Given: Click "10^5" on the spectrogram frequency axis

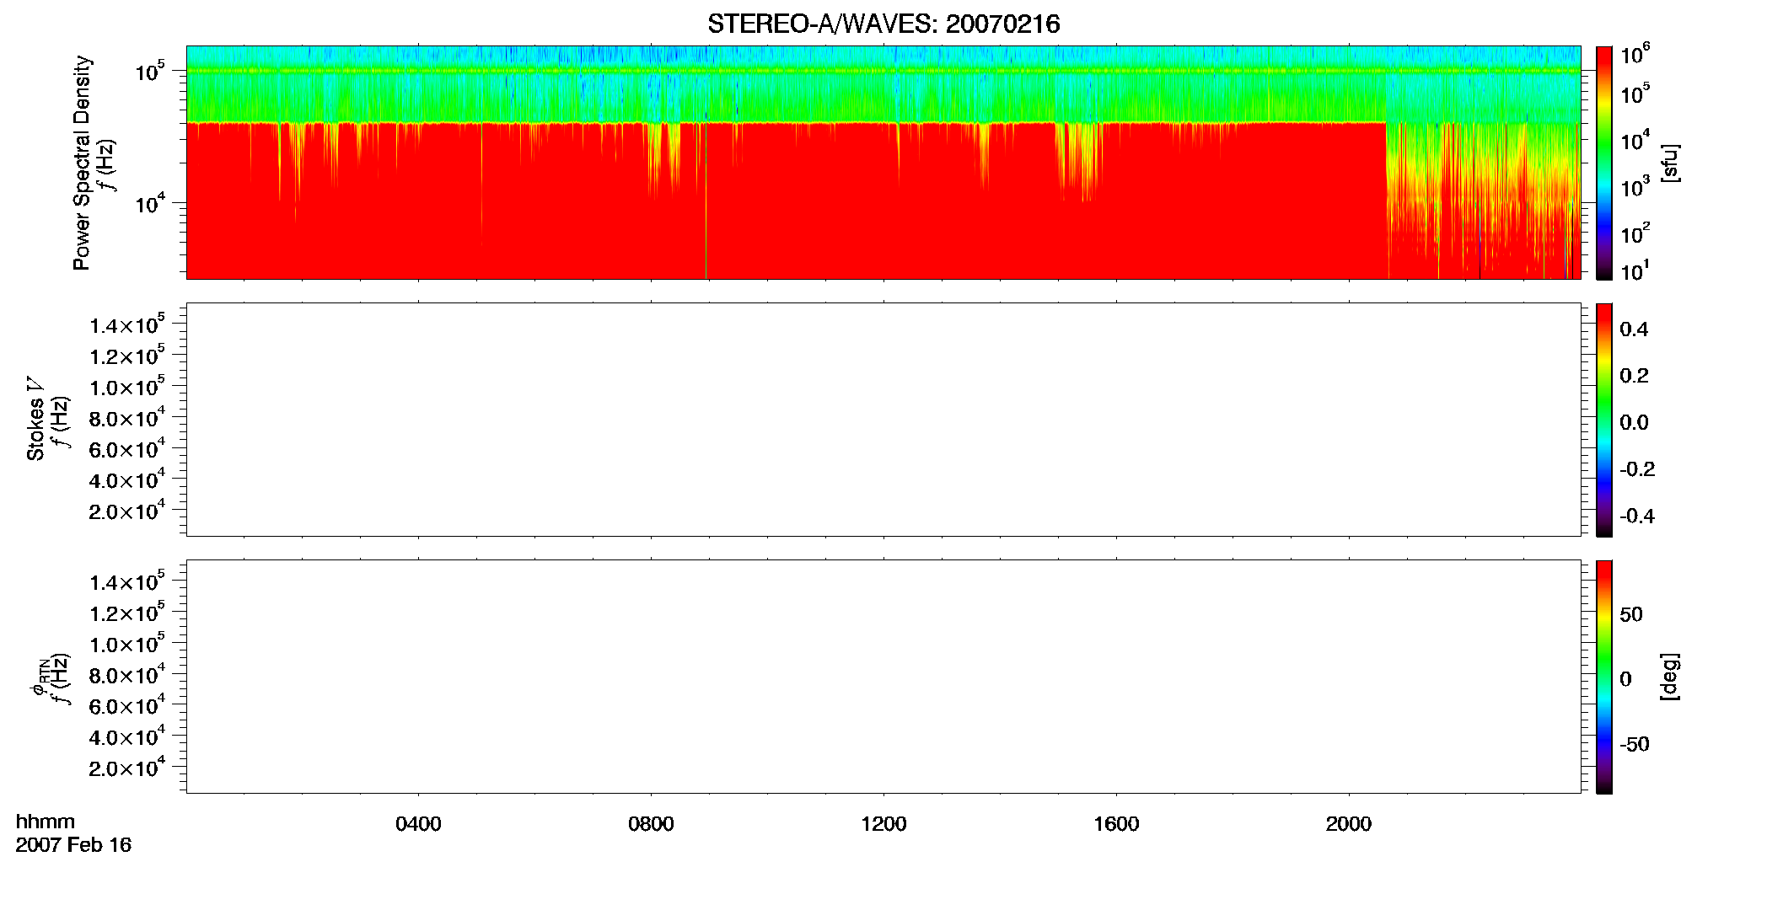Looking at the screenshot, I should tap(150, 71).
